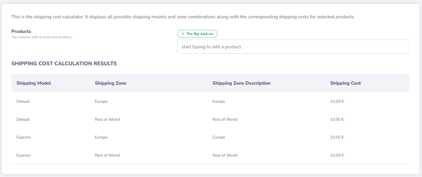Click the last row's shipping cost value
422x177 pixels.
(x=337, y=155)
